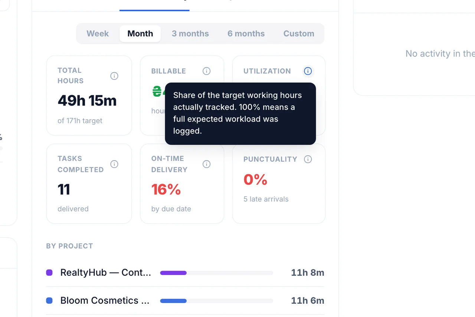Click the RealtyHub project progress bar
Screen dimensions: 475x317
(216, 273)
